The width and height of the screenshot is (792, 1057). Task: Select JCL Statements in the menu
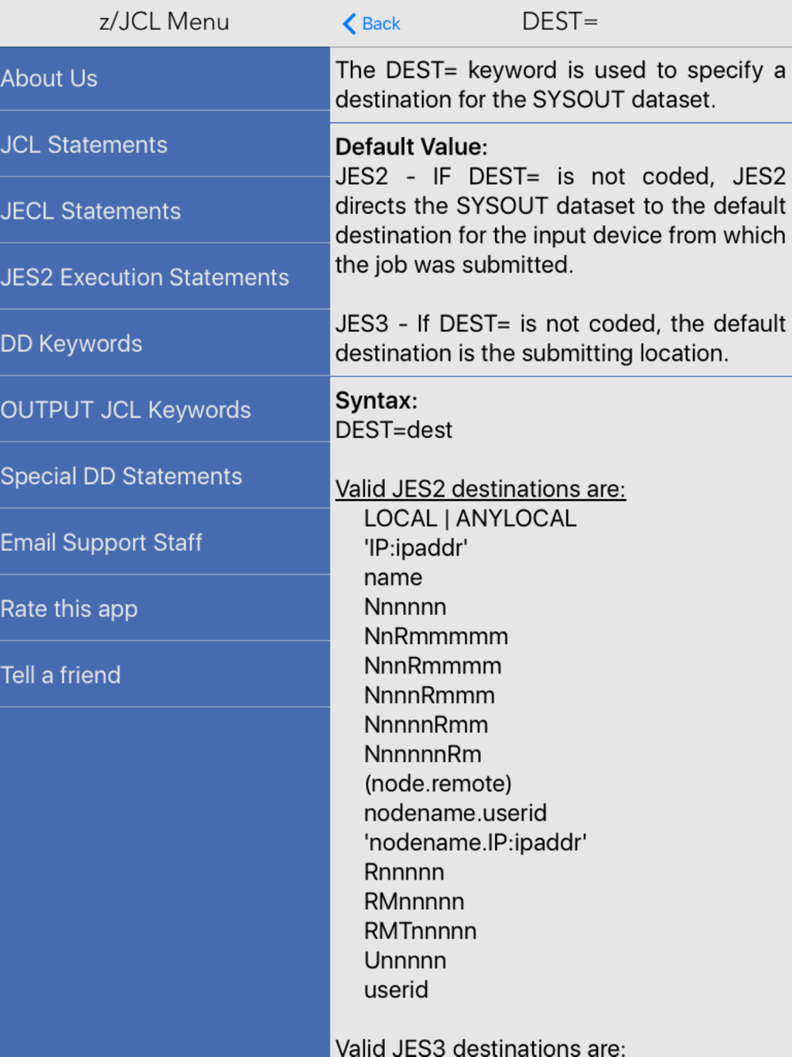tap(84, 145)
